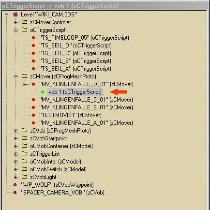Click the zCVobStartpoint folder icon
This screenshot has width=210, height=210.
pos(24,138)
